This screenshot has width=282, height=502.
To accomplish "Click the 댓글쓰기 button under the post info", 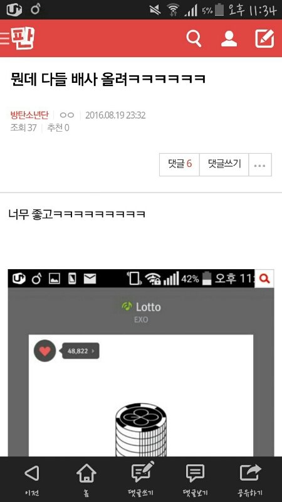I will click(x=224, y=165).
